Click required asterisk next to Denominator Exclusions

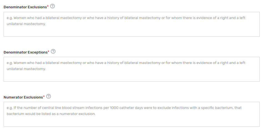48,6
